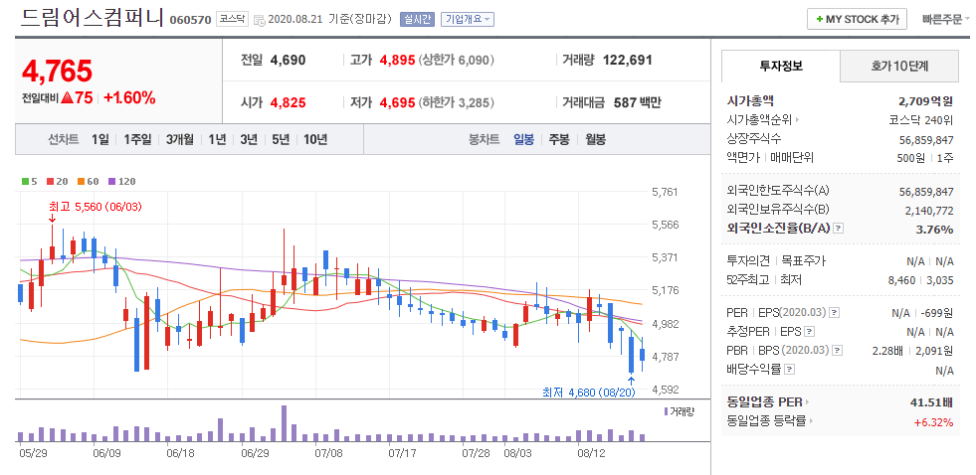This screenshot has height=475, width=976.
Task: Expand the 빠른주문 menu
Action: click(x=945, y=19)
